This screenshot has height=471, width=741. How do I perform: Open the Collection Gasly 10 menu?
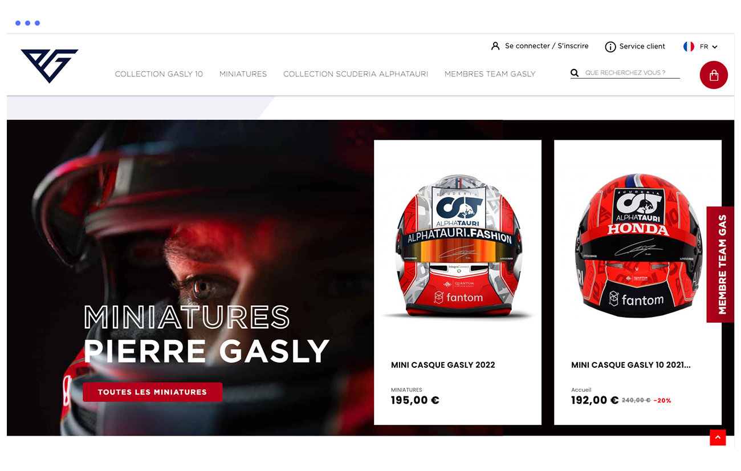tap(159, 74)
